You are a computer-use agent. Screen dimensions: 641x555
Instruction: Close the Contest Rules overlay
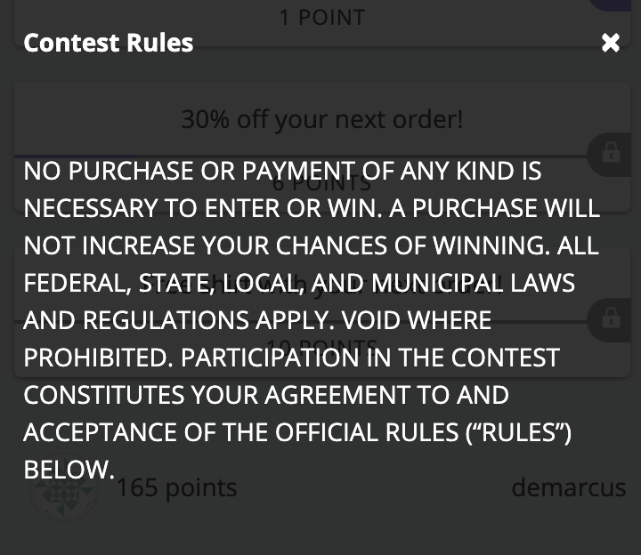coord(610,43)
